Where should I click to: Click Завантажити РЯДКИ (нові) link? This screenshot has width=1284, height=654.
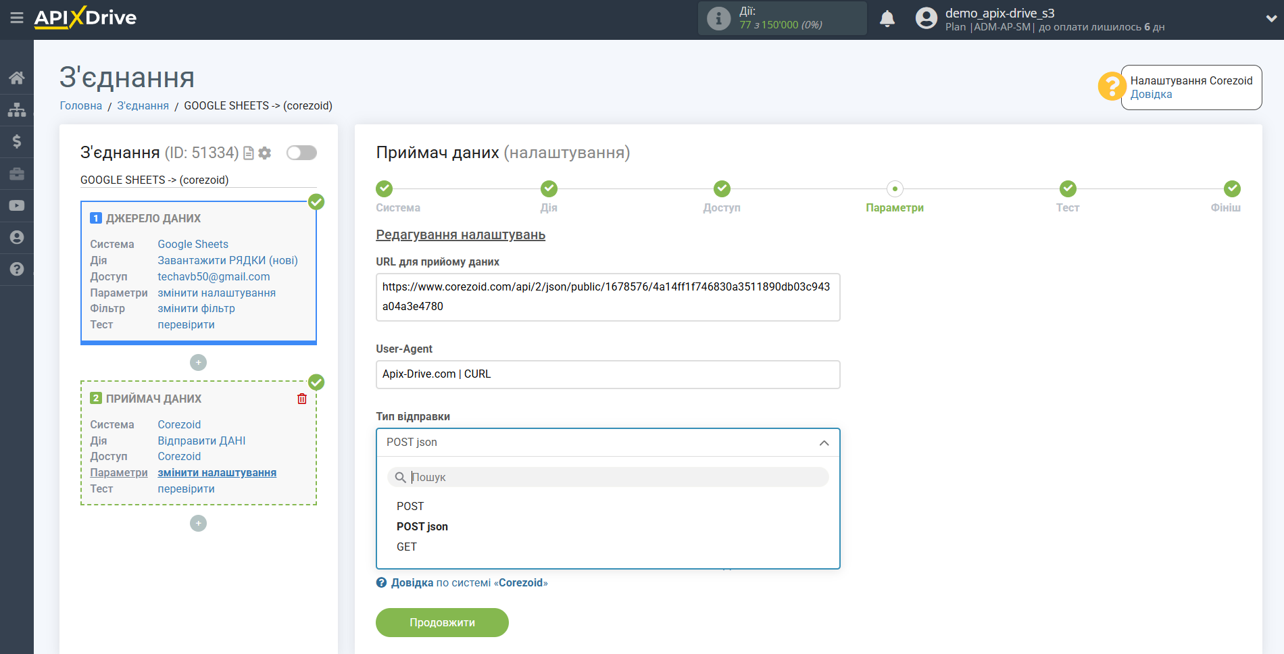click(228, 260)
